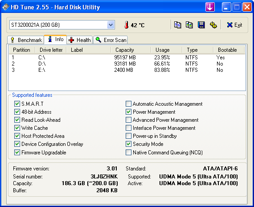Click the copy text to clipboard icon

coord(177,25)
